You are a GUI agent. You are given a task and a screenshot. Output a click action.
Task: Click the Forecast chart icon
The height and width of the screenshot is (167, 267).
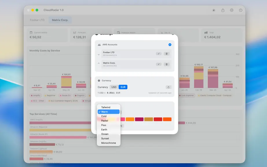tap(75, 32)
